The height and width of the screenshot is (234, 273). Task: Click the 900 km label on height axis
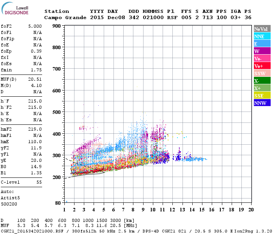(x=57, y=26)
